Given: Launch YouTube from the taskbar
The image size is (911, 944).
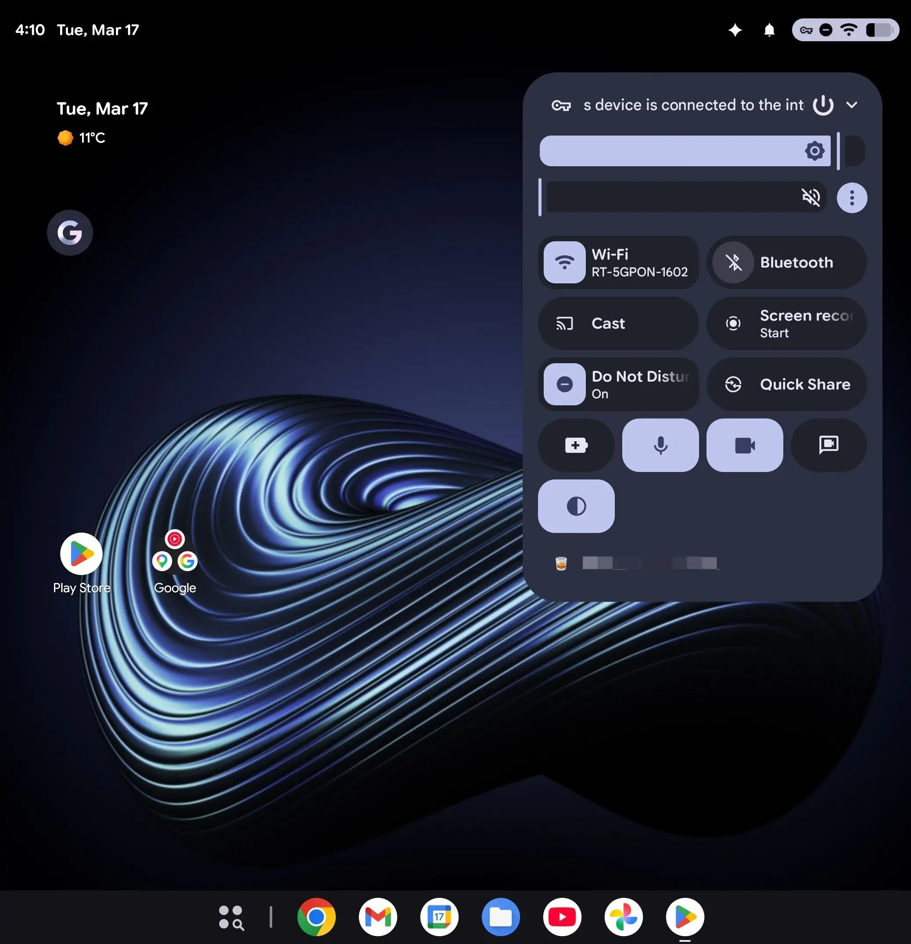Looking at the screenshot, I should pos(562,916).
